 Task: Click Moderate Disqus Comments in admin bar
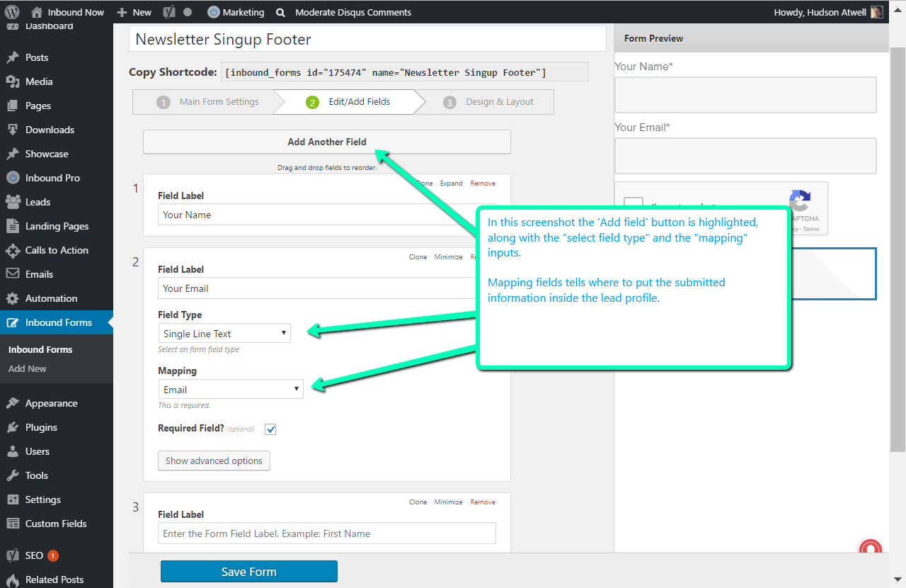pos(353,12)
